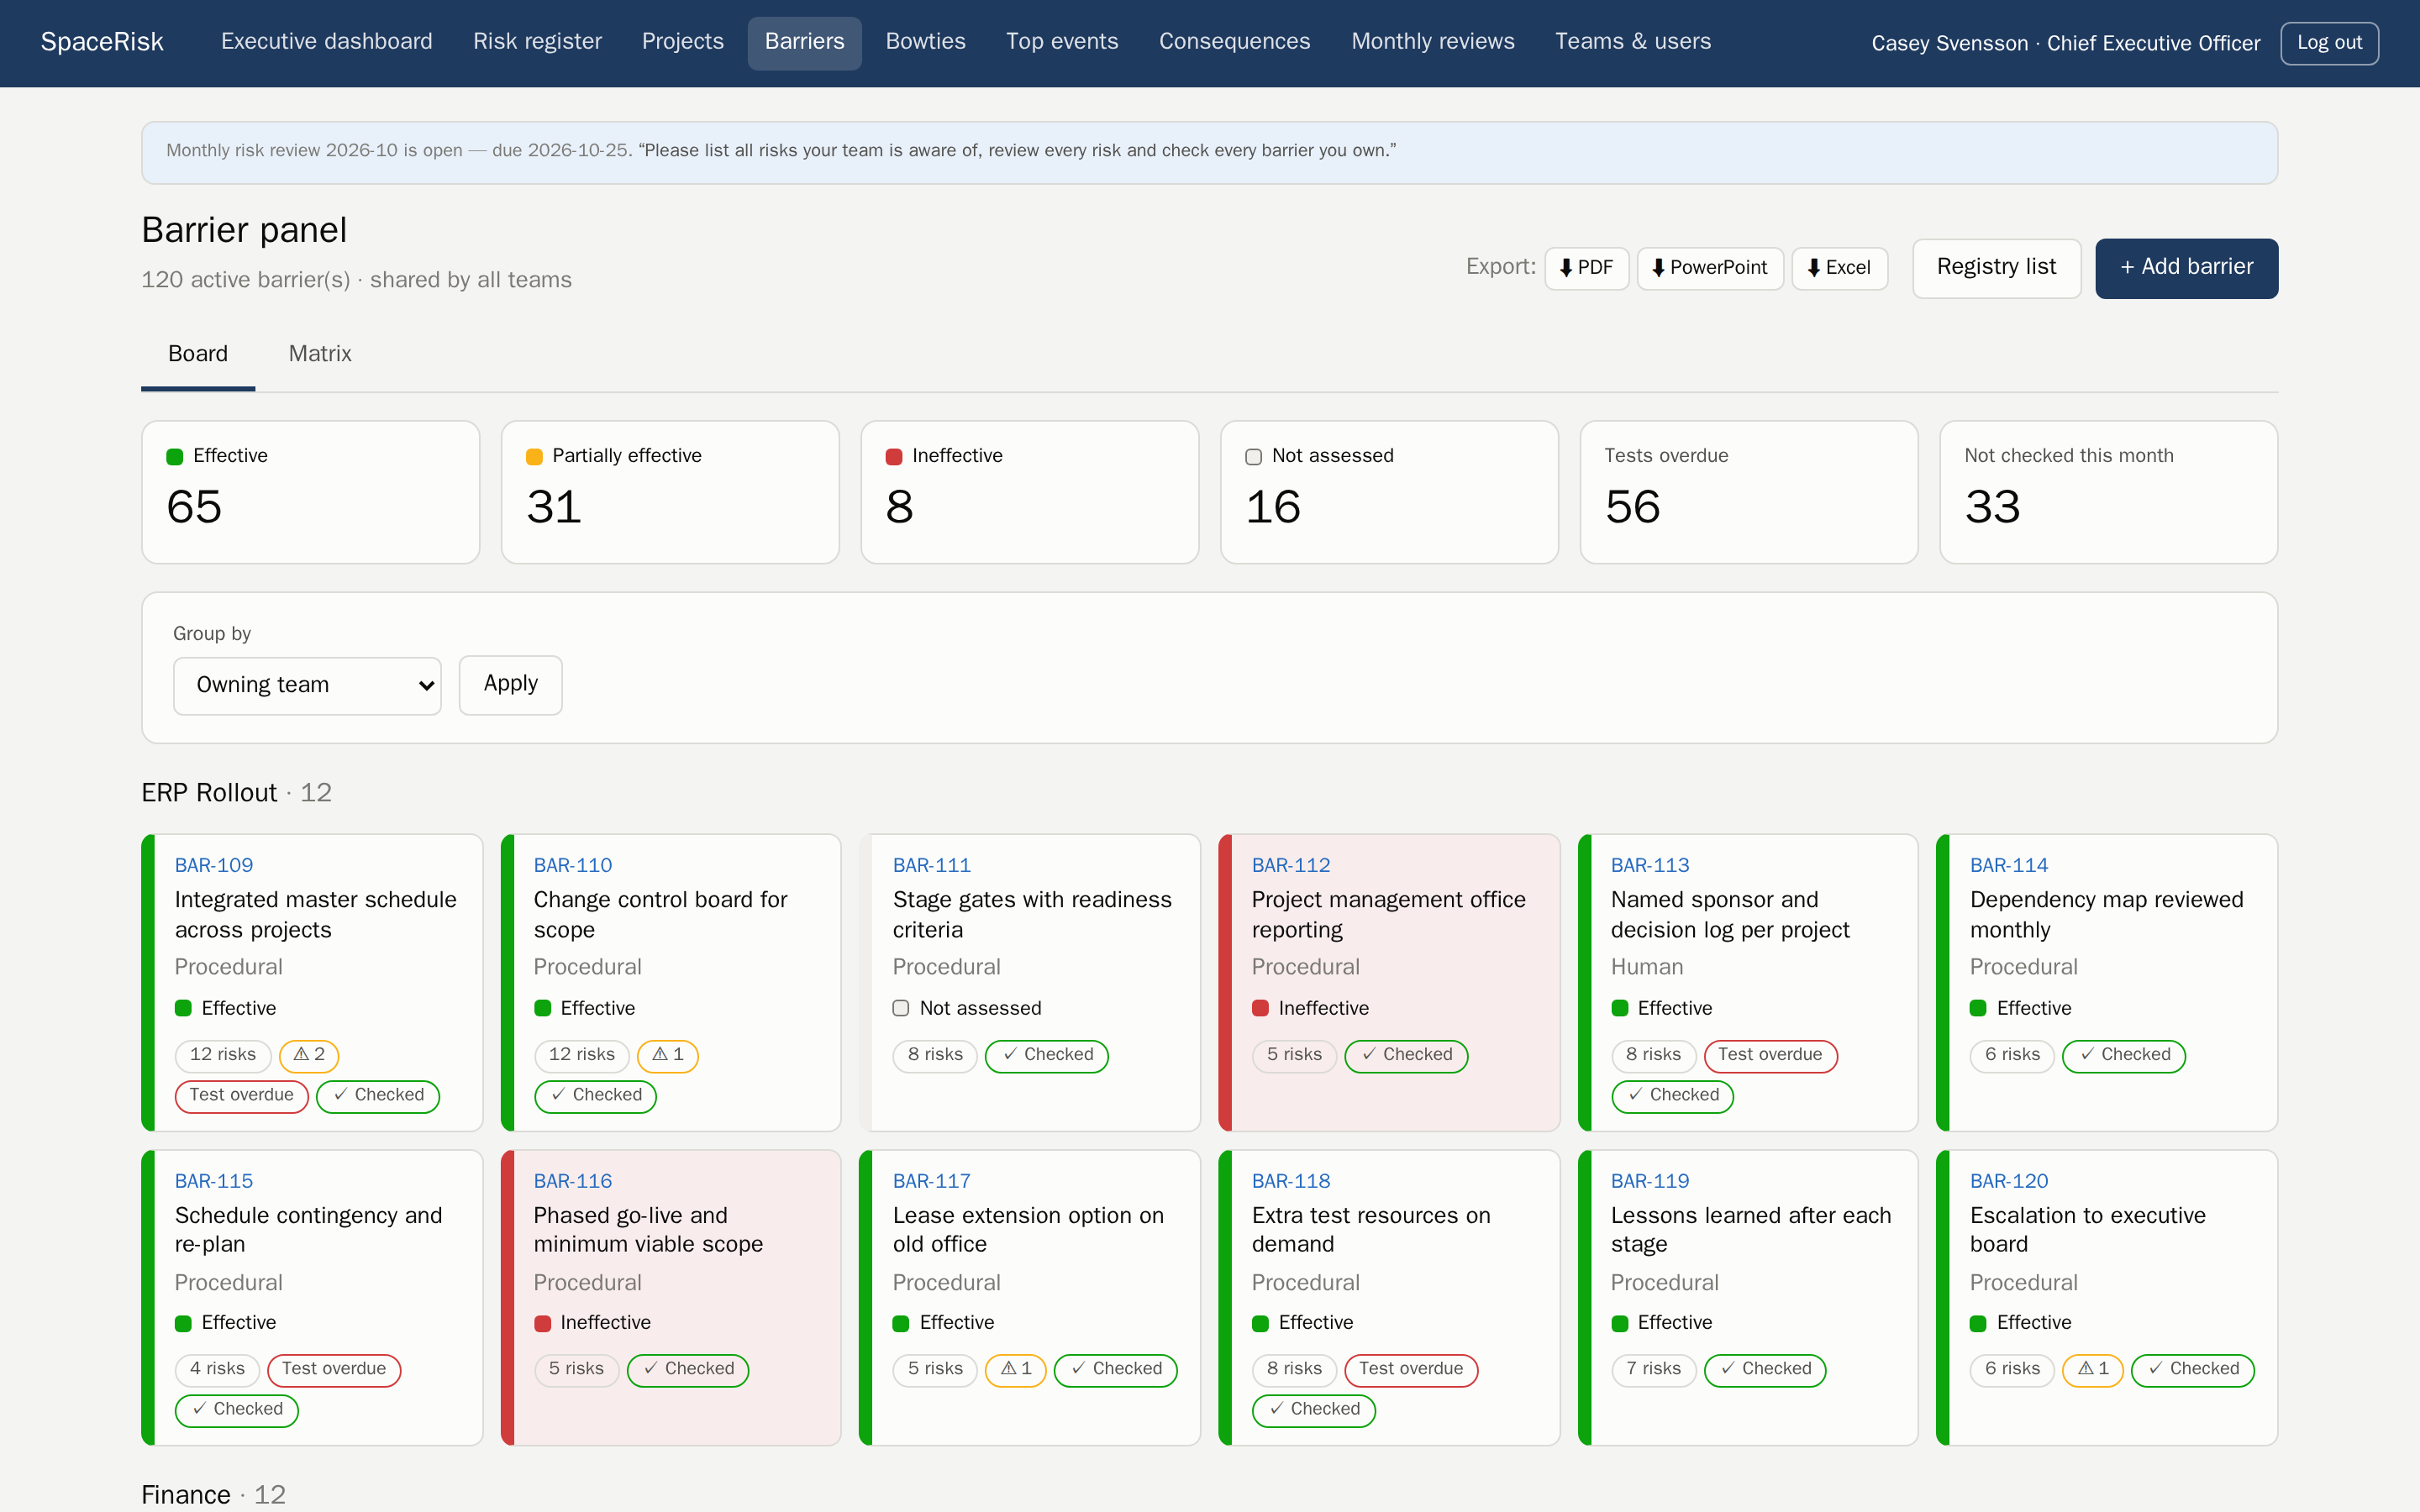Image resolution: width=2420 pixels, height=1512 pixels.
Task: Select the Tests overdue summary card
Action: tap(1749, 492)
